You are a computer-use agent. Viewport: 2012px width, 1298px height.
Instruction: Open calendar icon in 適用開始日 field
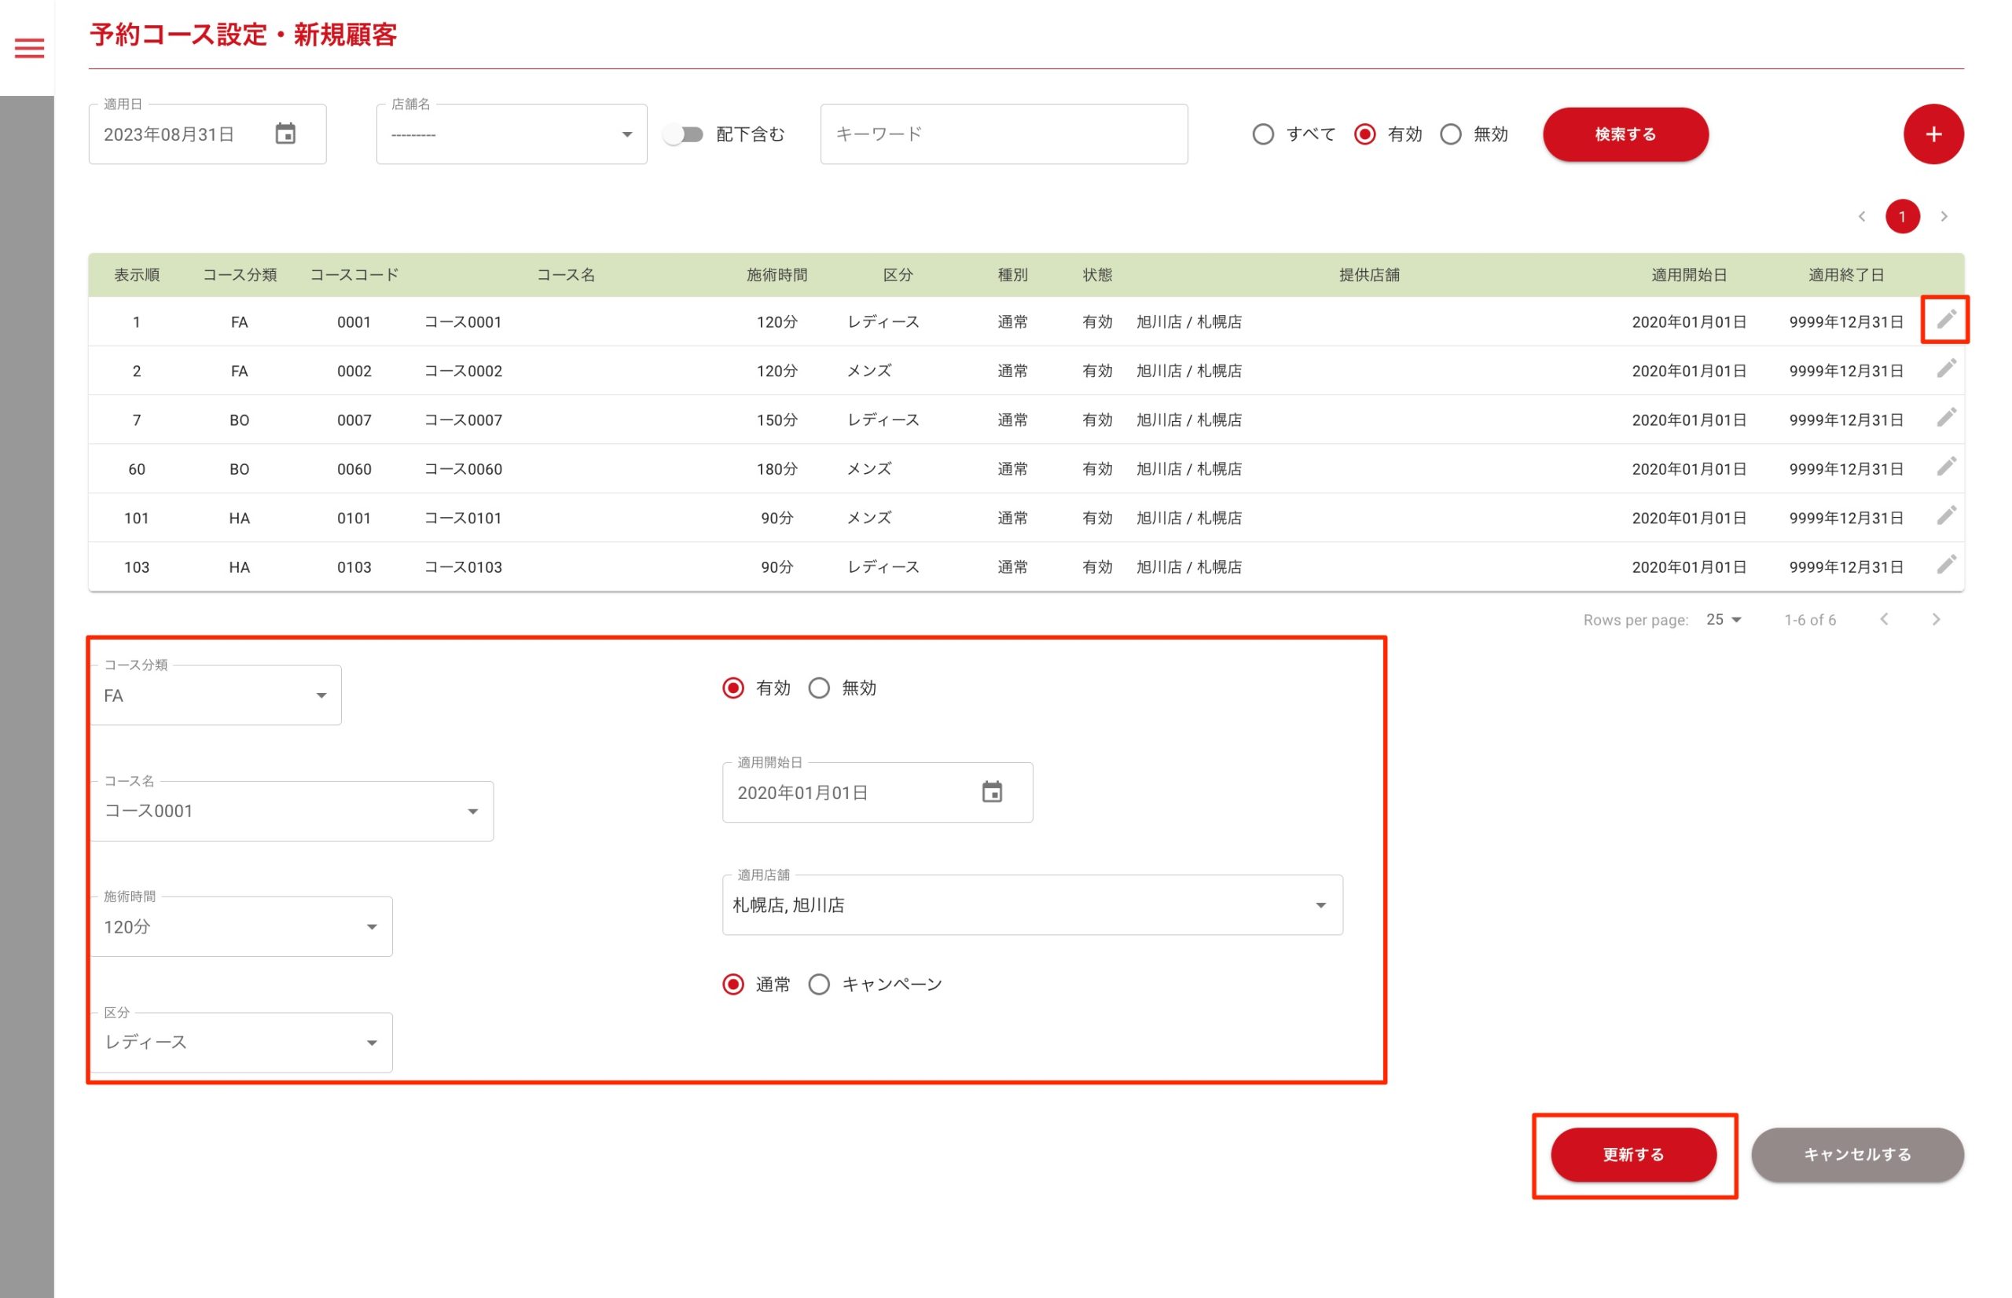pos(991,792)
